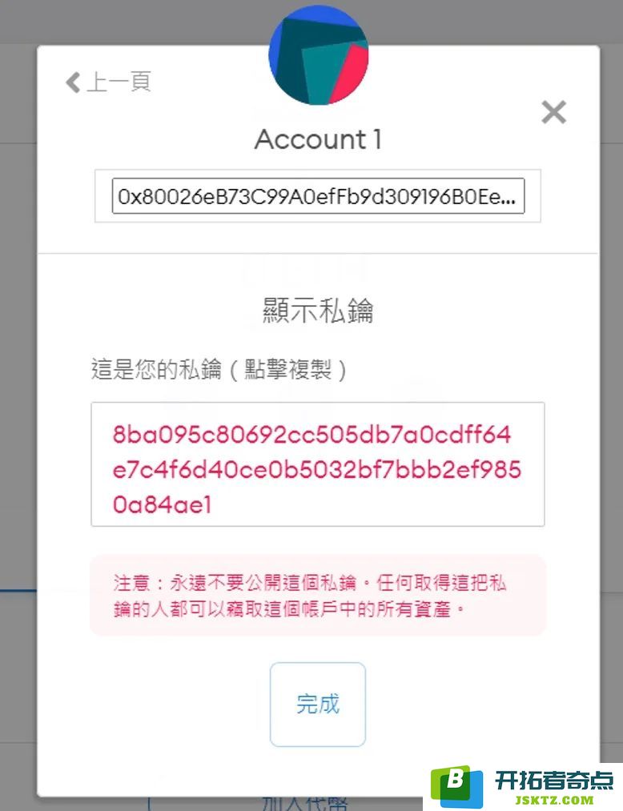Click the 0x80026eB73C… address field
Screen dimensions: 623x811
318,196
